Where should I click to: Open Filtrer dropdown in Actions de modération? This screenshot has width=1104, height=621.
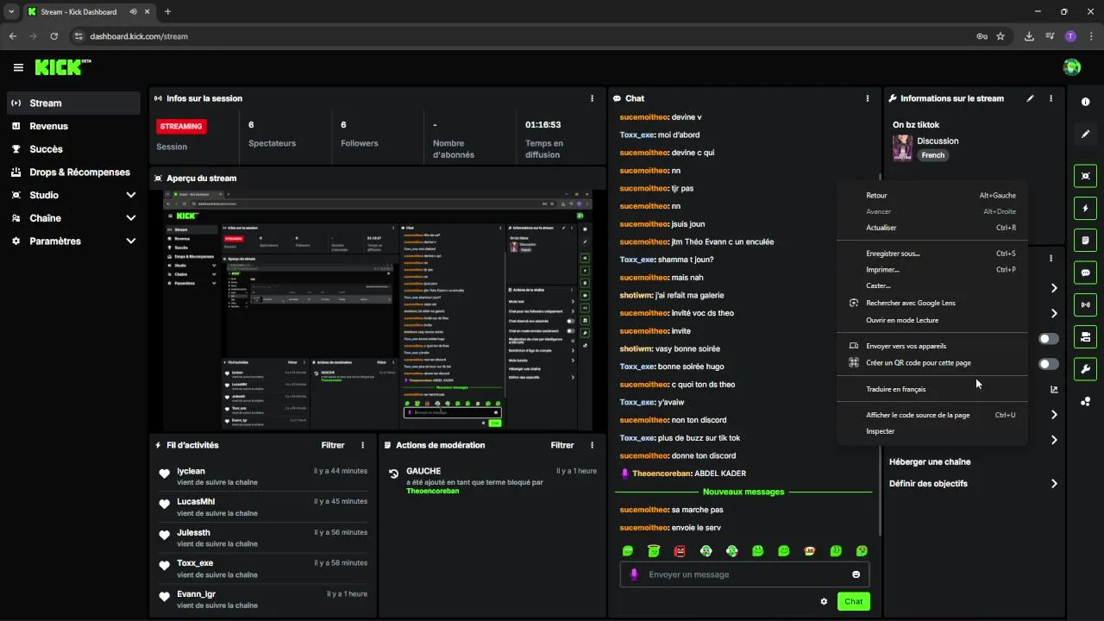pyautogui.click(x=562, y=445)
